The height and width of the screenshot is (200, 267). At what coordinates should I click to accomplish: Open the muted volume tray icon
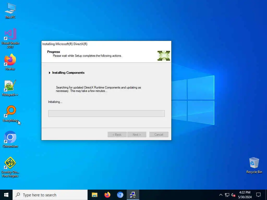point(233,195)
